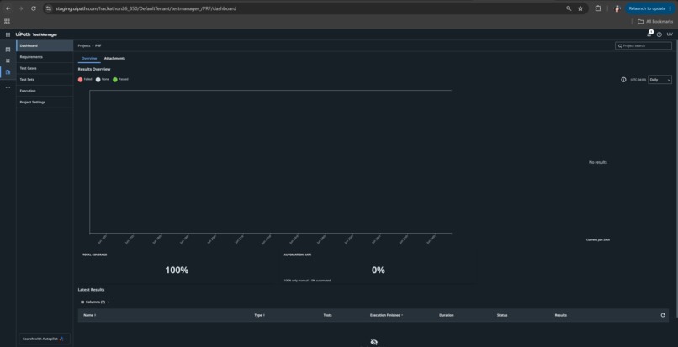Click the Latest Results heading
The width and height of the screenshot is (678, 347).
click(91, 290)
